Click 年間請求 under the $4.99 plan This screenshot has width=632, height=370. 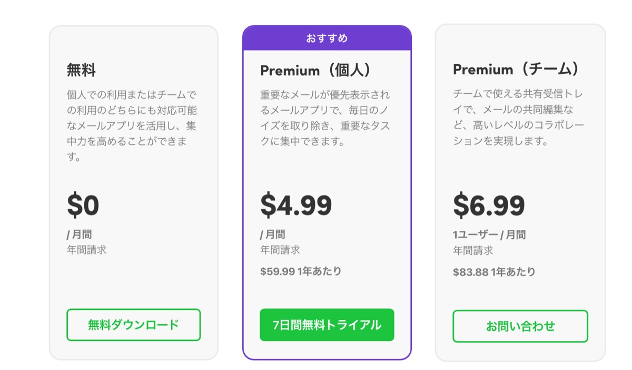click(x=280, y=250)
